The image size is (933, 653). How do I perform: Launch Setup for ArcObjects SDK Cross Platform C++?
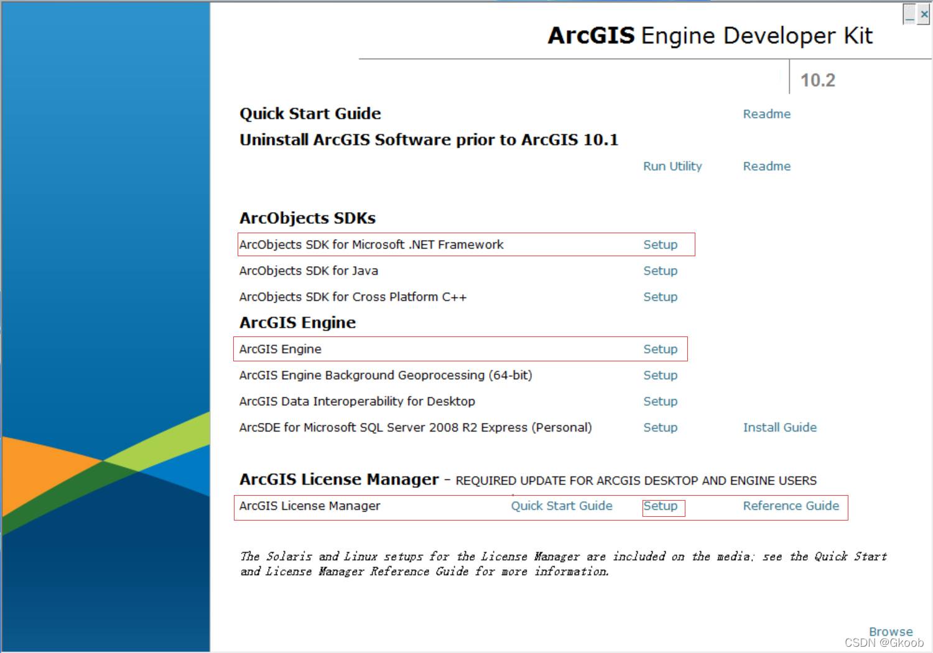pyautogui.click(x=660, y=297)
